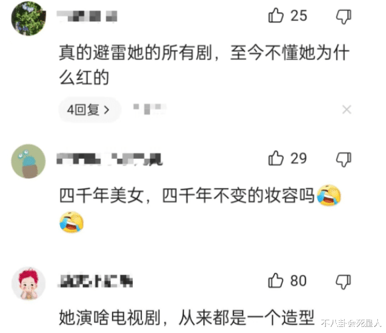386x333 pixels.
Task: Like the comment with 29 likes
Action: pyautogui.click(x=276, y=158)
